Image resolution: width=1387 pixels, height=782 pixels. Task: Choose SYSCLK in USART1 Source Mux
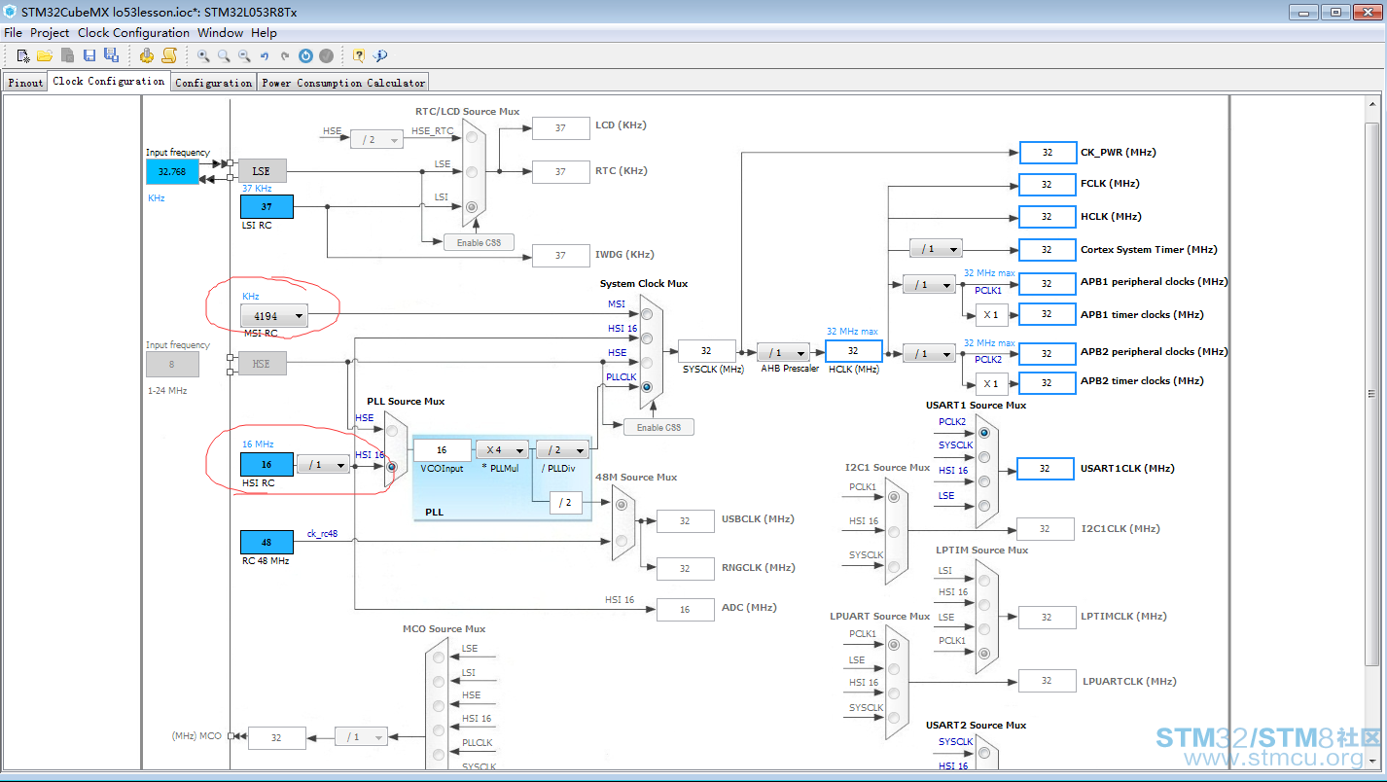point(984,456)
